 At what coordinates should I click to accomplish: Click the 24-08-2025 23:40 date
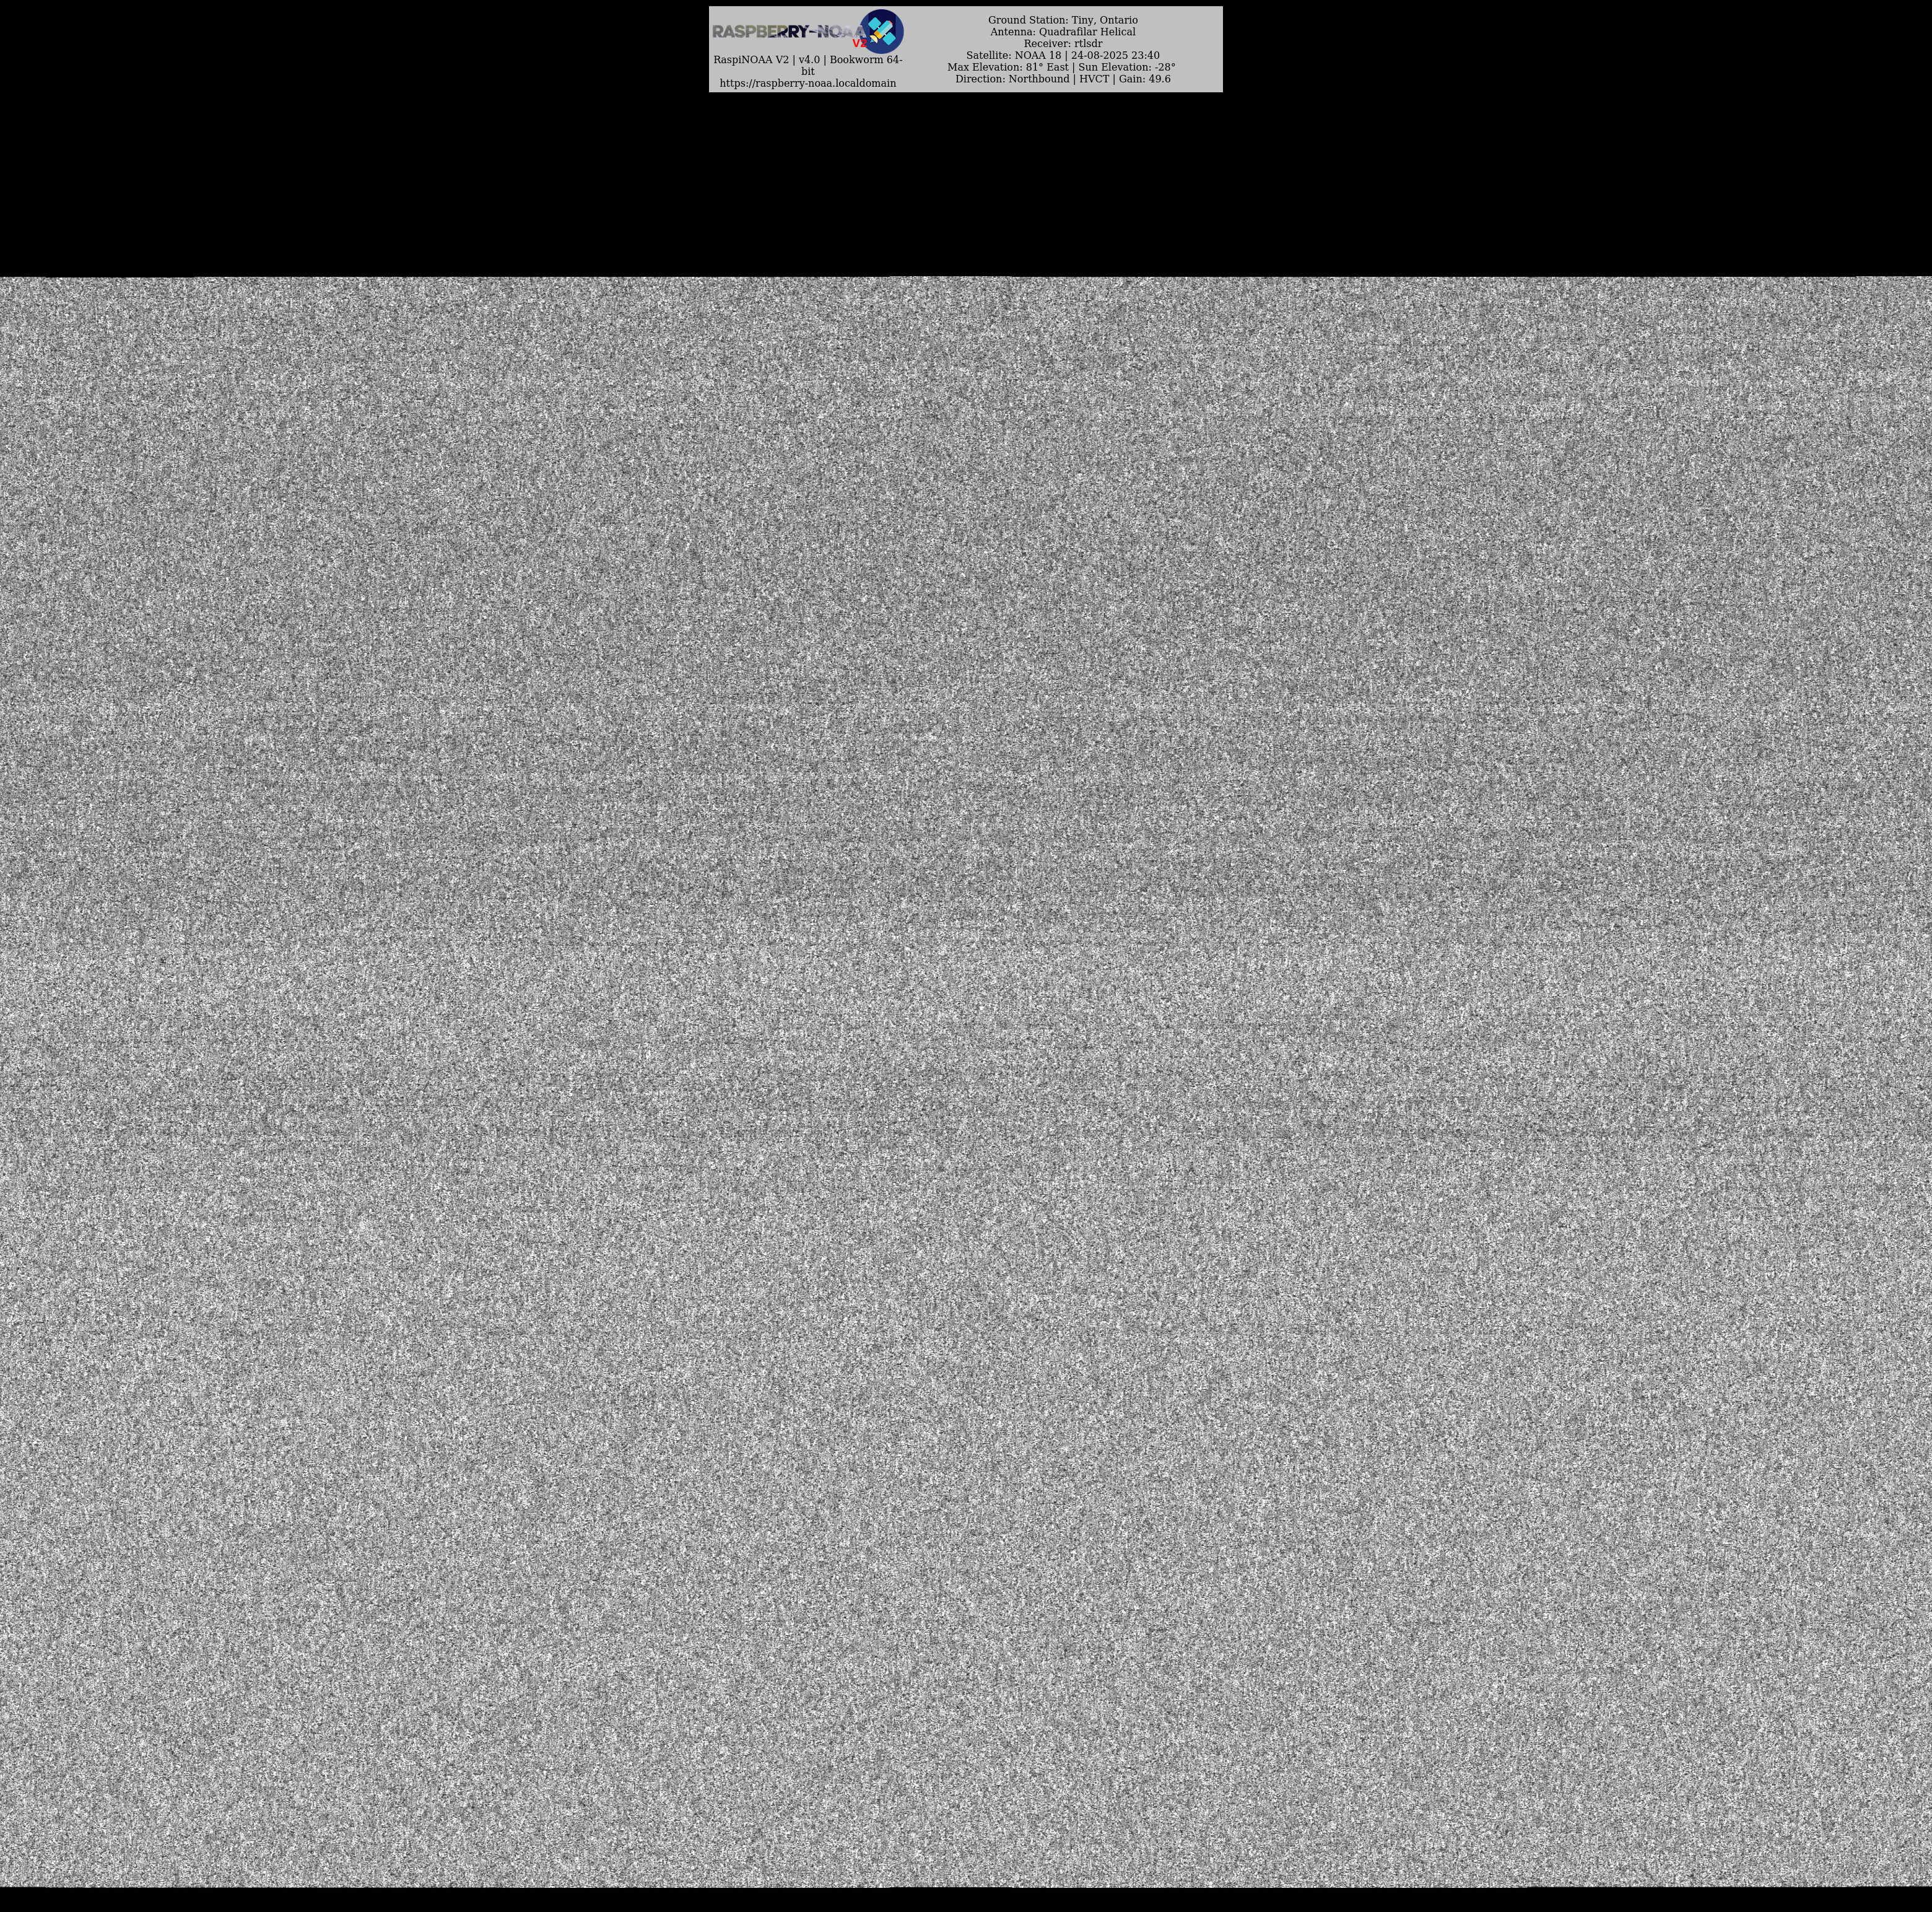1115,56
